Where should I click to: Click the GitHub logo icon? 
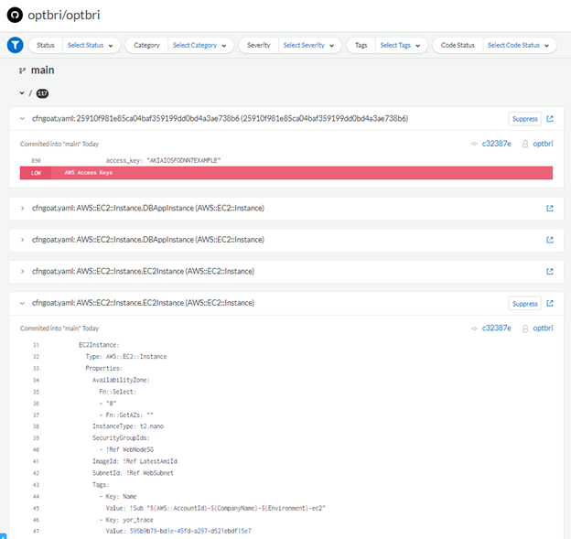(15, 16)
